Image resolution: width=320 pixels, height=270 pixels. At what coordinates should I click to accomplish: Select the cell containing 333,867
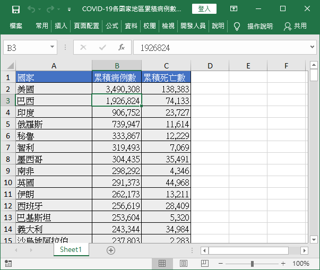[117, 135]
